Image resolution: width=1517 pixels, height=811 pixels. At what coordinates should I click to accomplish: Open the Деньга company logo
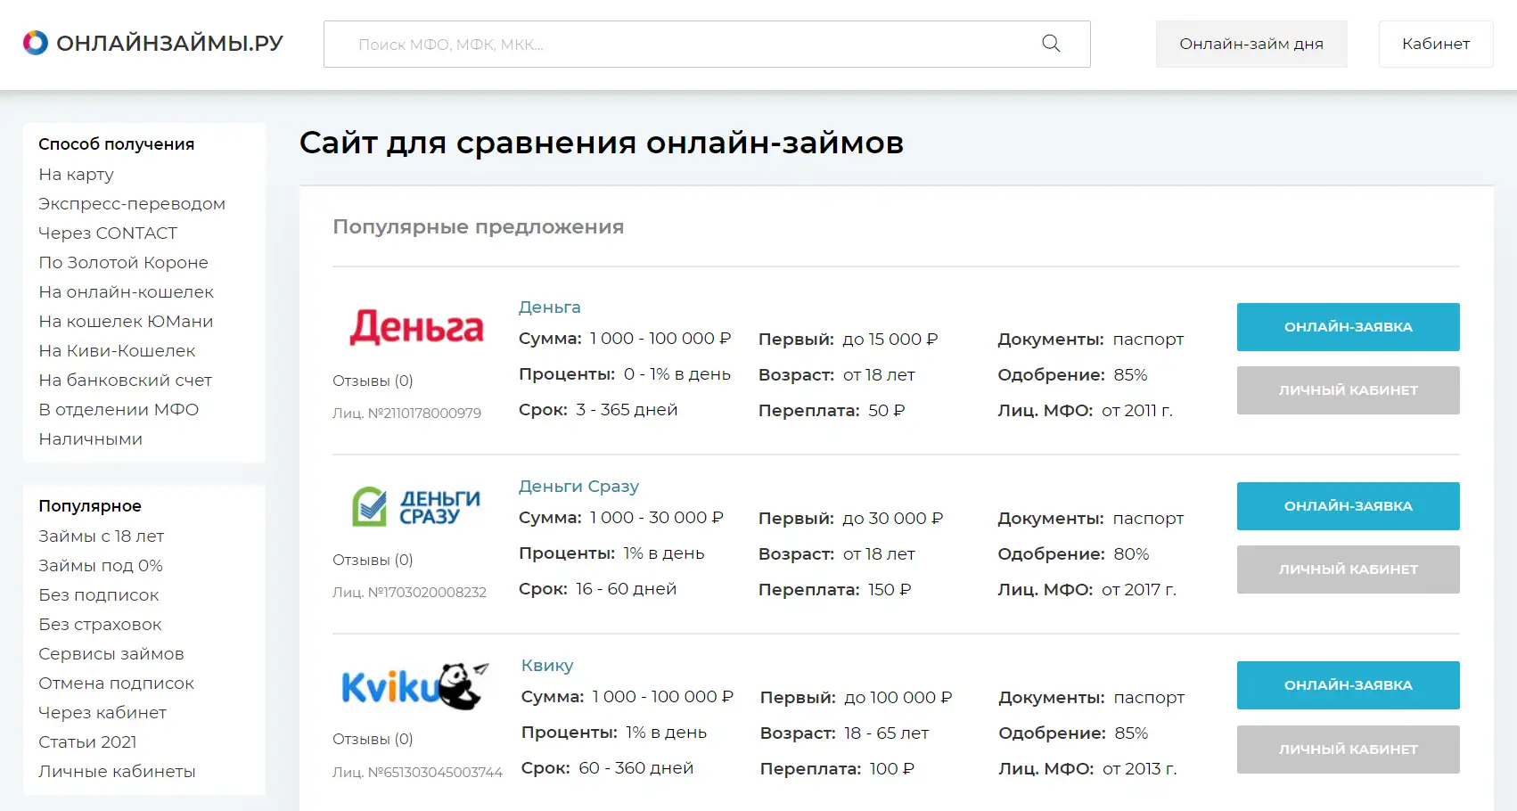pyautogui.click(x=416, y=327)
